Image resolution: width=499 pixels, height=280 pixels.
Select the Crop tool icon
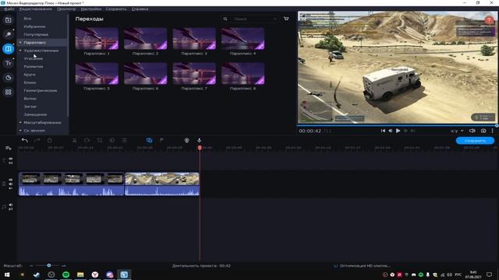(100, 140)
